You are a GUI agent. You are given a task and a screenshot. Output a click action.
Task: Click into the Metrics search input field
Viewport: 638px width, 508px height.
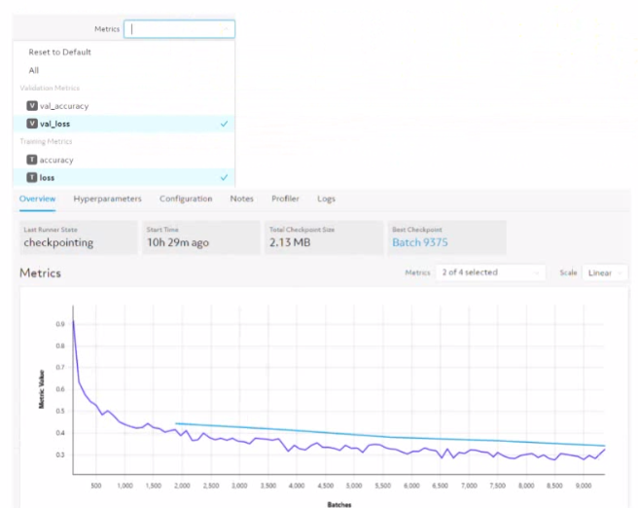pos(179,29)
